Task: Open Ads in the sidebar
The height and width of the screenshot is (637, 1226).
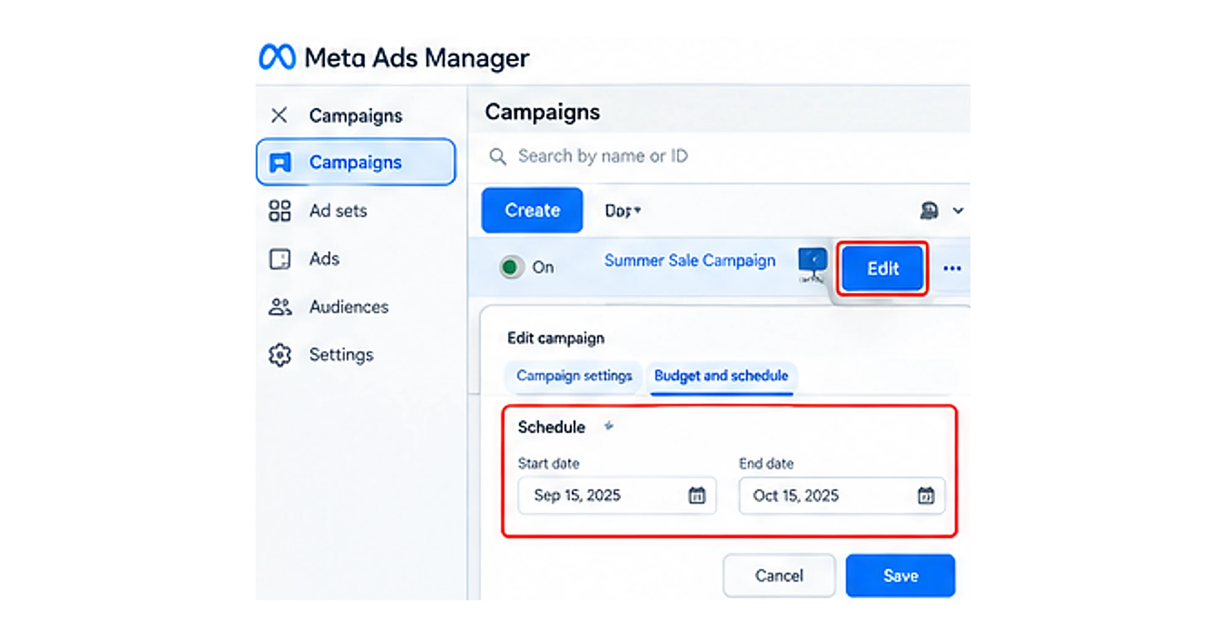Action: click(324, 258)
